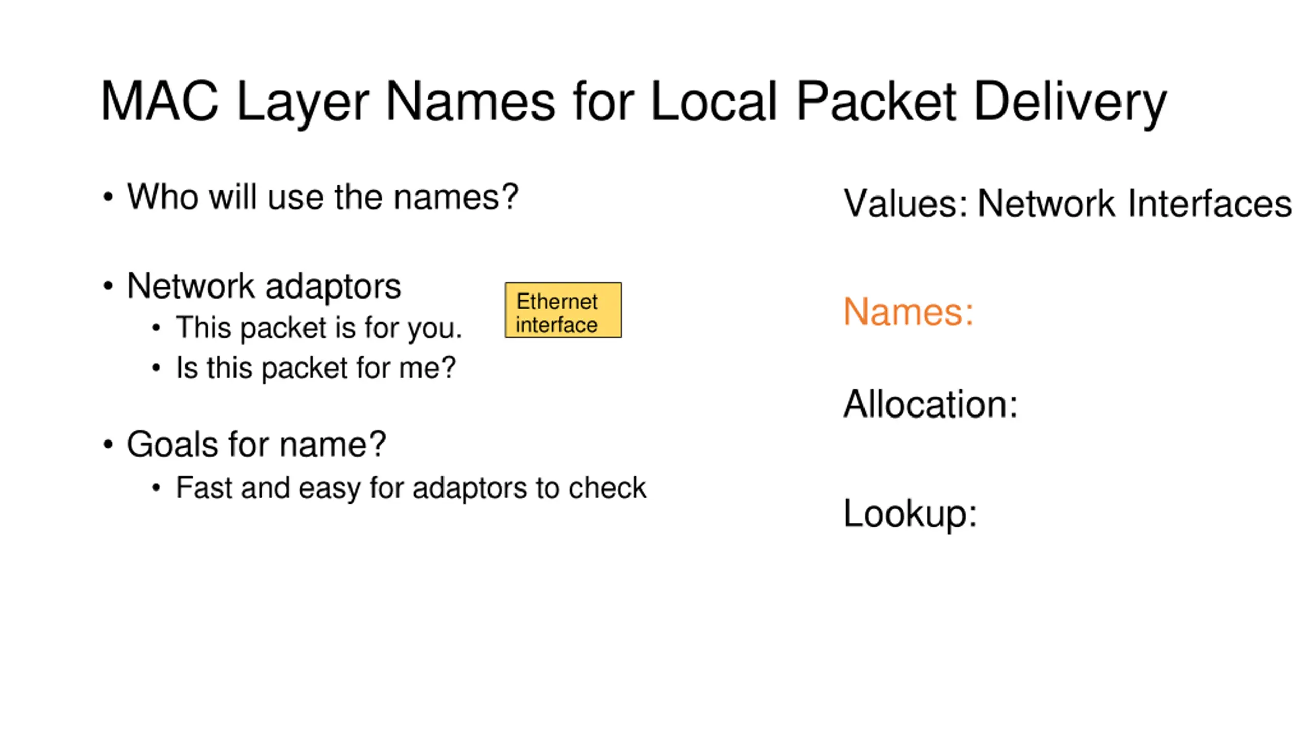Click the yellow "Ethernet interface" box
1308x735 pixels.
tap(563, 310)
